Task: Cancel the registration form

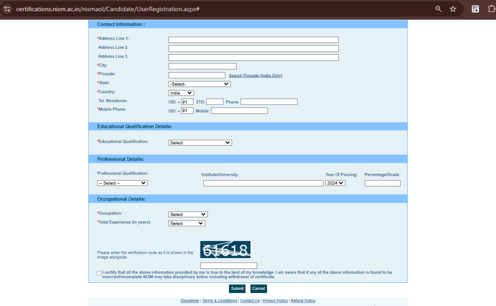Action: tap(259, 288)
